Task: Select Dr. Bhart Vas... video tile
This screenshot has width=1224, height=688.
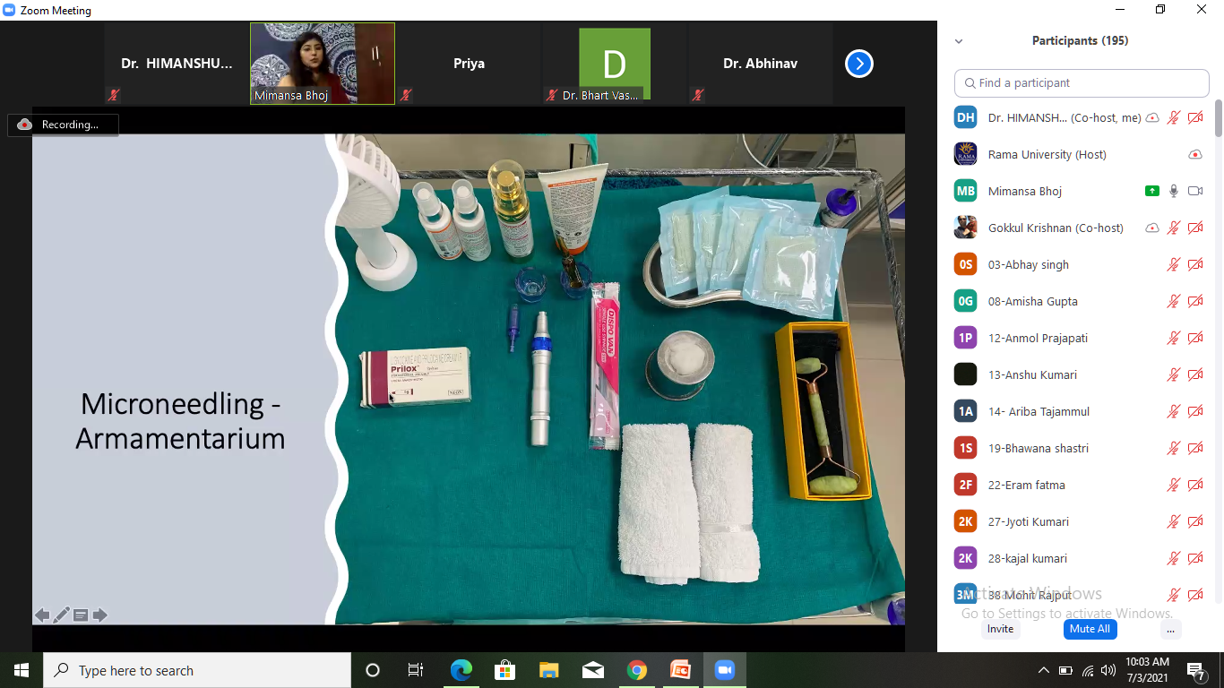Action: (x=614, y=64)
